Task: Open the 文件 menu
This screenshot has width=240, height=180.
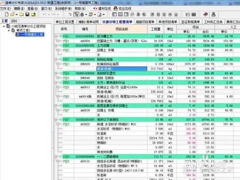Action: tap(5, 9)
